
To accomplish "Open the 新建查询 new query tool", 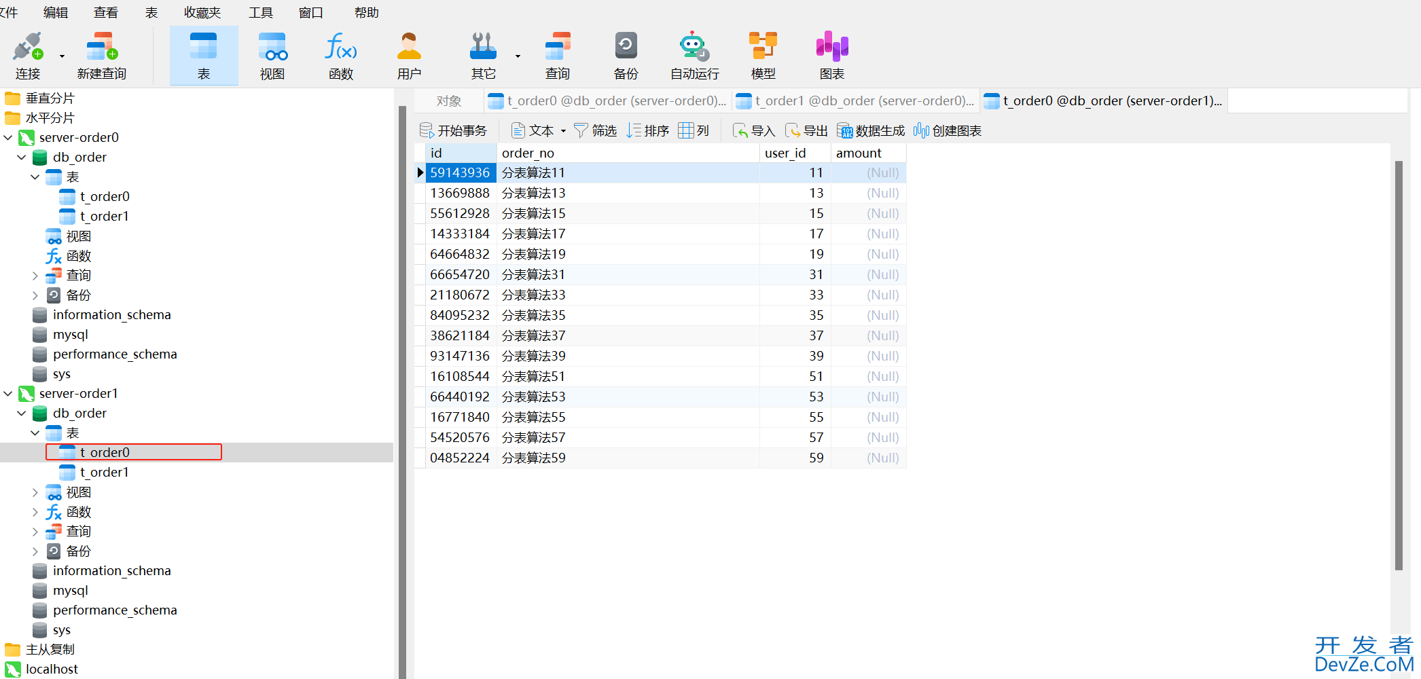I will [x=102, y=56].
